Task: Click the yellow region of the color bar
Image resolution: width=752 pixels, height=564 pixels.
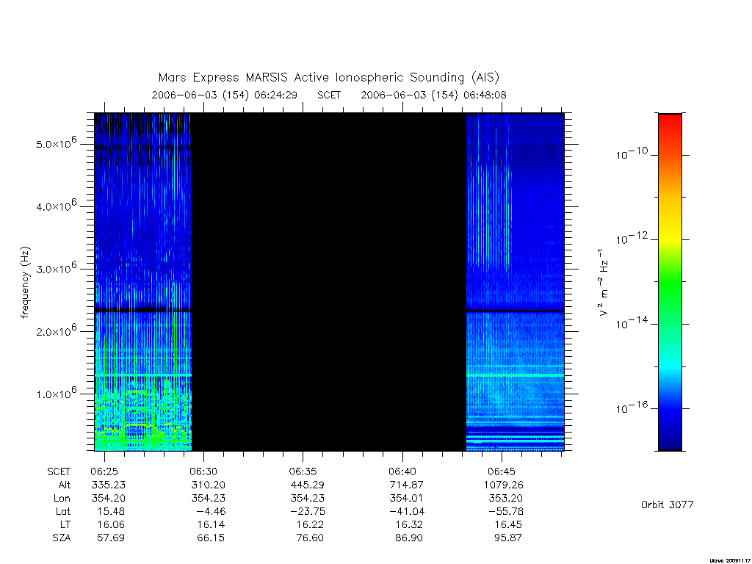Action: (x=670, y=234)
